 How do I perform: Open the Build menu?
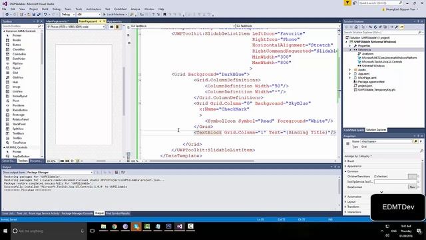(x=45, y=9)
